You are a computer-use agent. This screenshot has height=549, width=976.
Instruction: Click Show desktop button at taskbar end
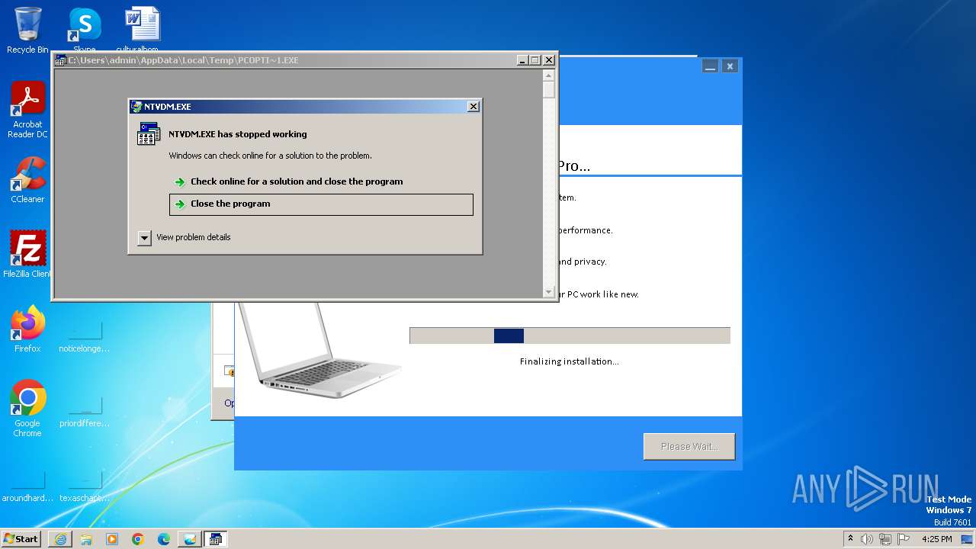point(968,539)
